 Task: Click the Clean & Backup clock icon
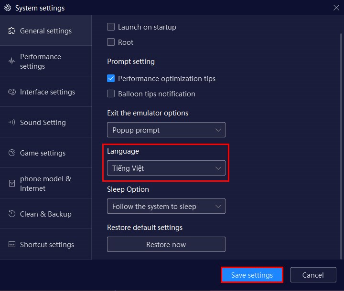point(11,214)
